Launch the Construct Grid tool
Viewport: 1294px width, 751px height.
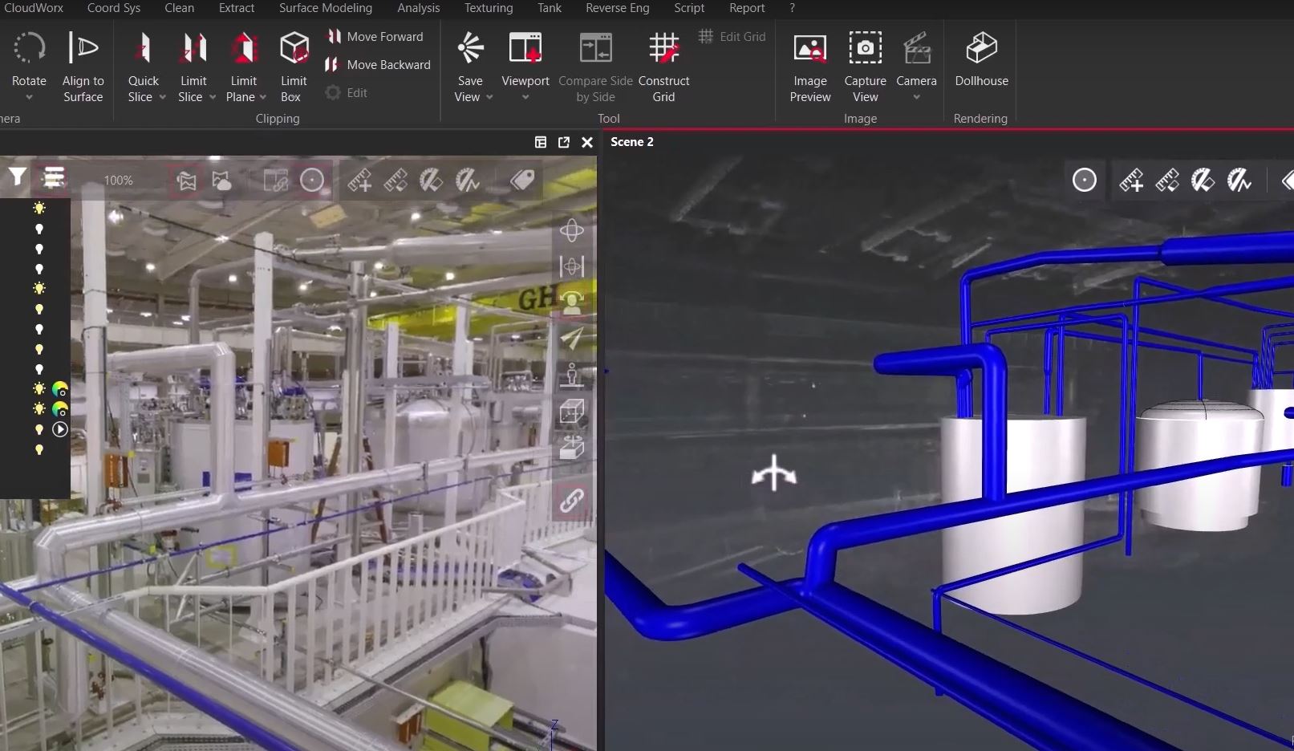pyautogui.click(x=663, y=66)
